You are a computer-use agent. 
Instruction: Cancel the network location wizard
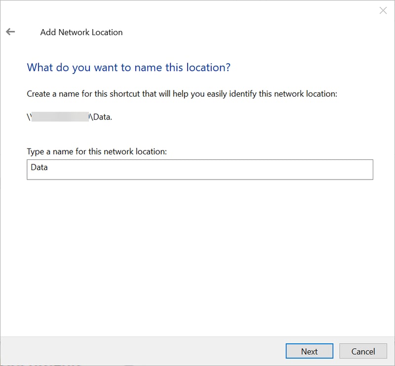click(x=363, y=351)
